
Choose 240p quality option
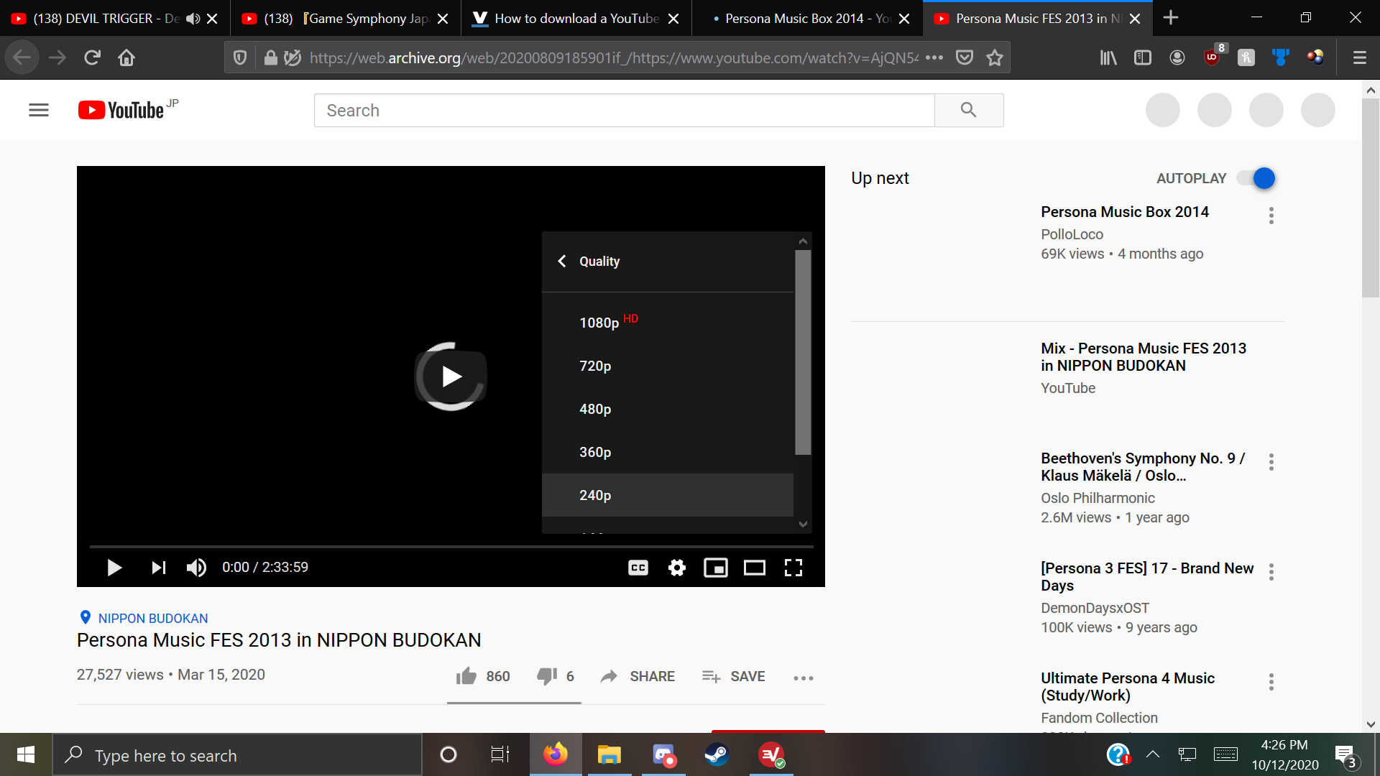click(595, 495)
